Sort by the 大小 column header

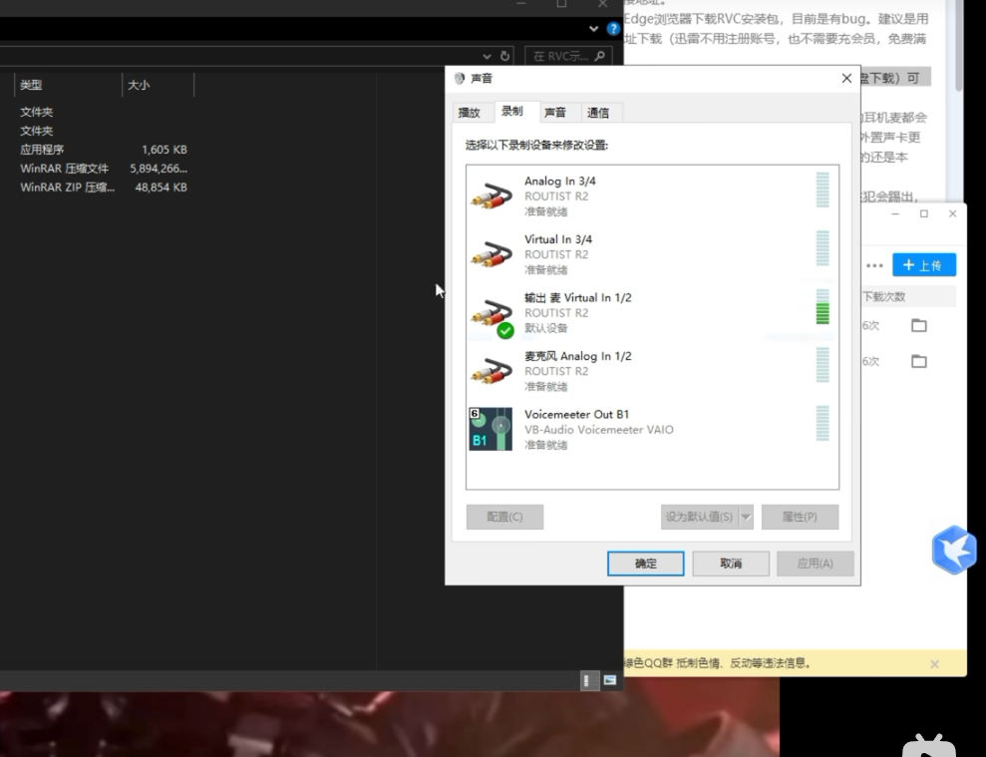[x=158, y=85]
